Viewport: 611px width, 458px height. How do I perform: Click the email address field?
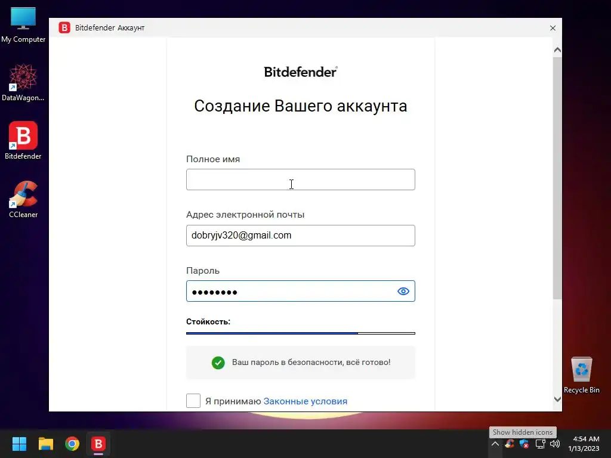coord(301,236)
